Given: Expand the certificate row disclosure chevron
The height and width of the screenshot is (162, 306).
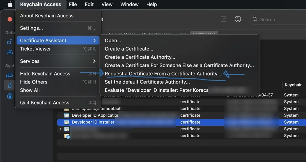Looking at the screenshot, I should point(60,129).
